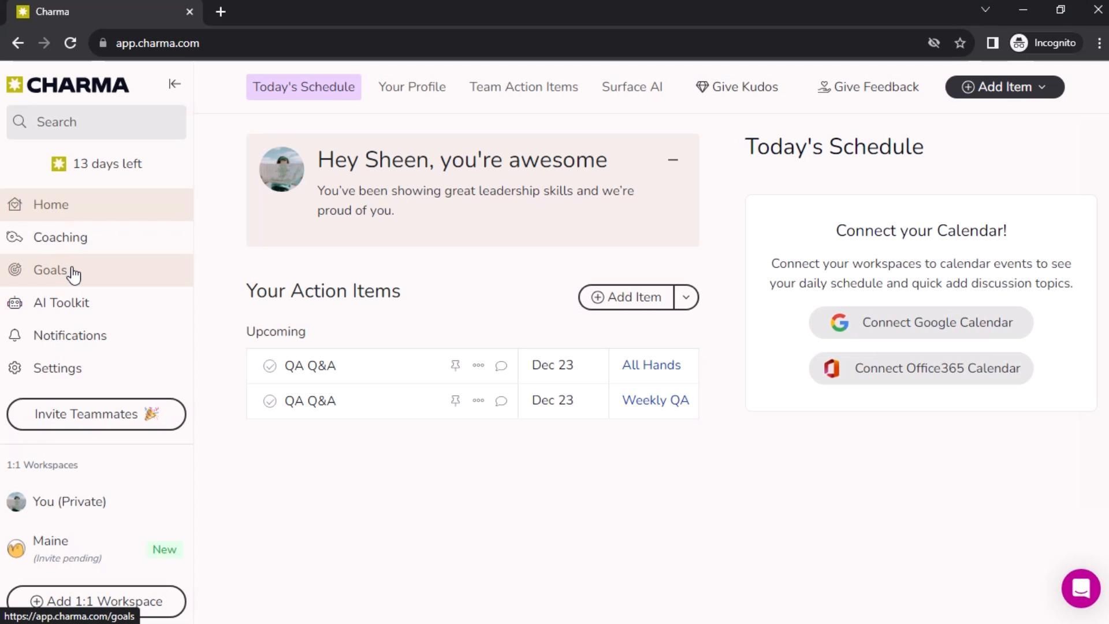Pin the QA Q&A All Hands item
Screen dimensions: 1109x624
click(455, 366)
